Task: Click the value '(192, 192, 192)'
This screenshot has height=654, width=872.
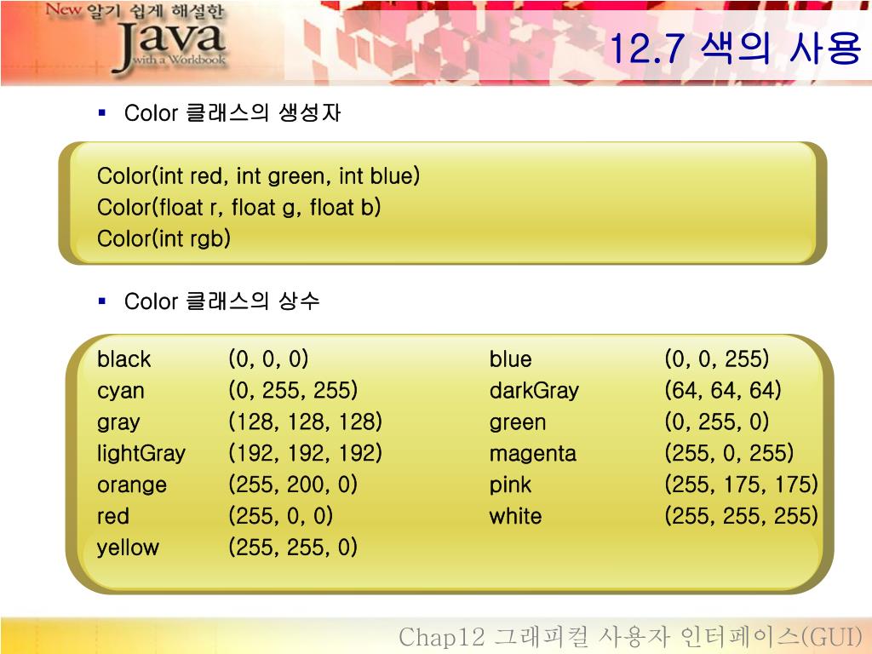Action: [x=305, y=453]
